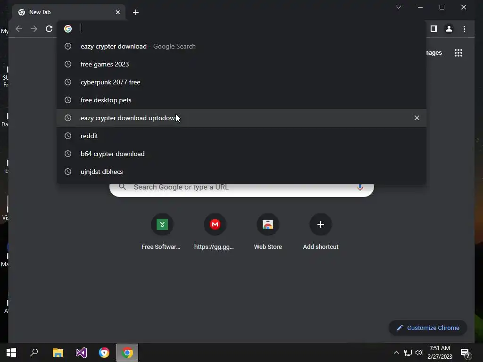Select suggestion cyberpunk 2077 free

(241, 82)
